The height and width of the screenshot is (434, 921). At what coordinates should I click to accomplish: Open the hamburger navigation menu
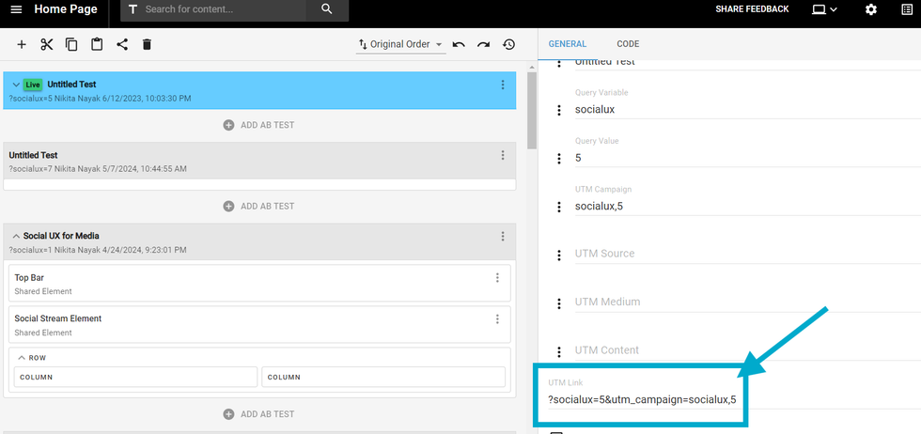pos(16,9)
